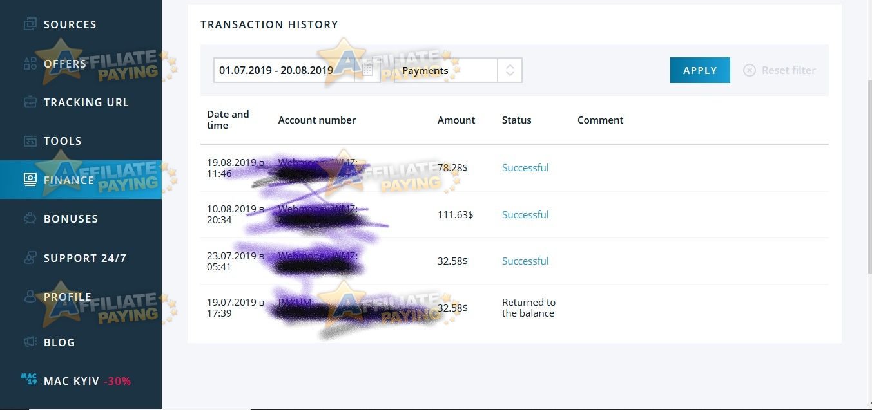Click the up-down arrows of Payments selector
Viewport: 872px width, 410px height.
pyautogui.click(x=510, y=70)
